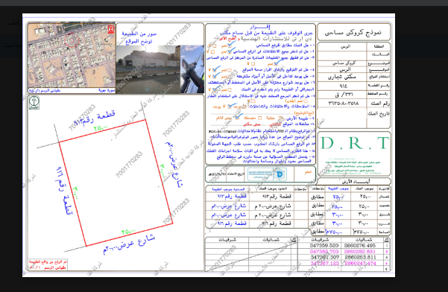Click the إقرار declaration heading
This screenshot has width=448, height=292.
pyautogui.click(x=260, y=27)
